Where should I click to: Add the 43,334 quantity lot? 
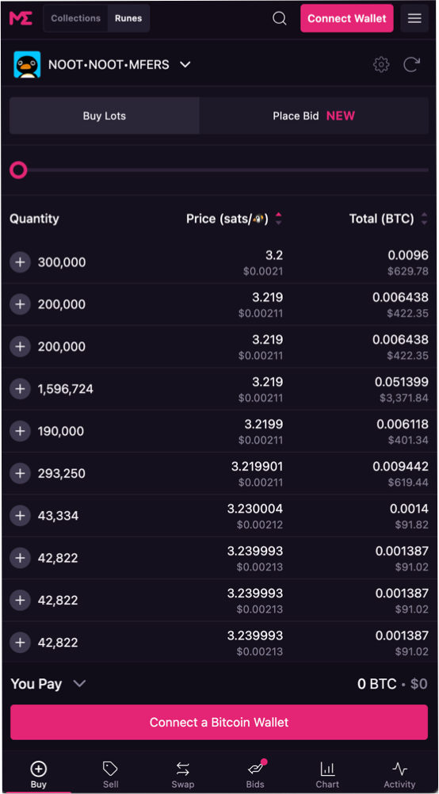[x=21, y=516]
